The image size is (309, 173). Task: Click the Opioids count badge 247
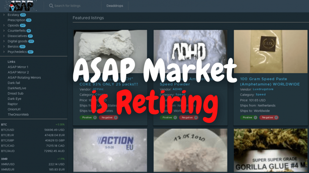coord(23,26)
